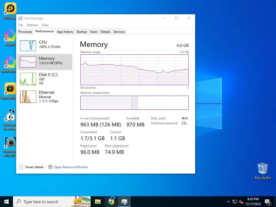Viewport: 276px width, 207px height.
Task: Click the '1.1 GB' cached value
Action: 118,138
